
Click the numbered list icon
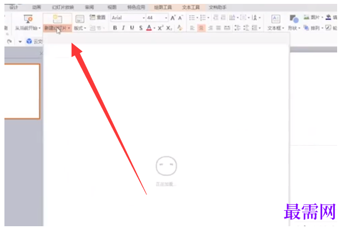(203, 18)
